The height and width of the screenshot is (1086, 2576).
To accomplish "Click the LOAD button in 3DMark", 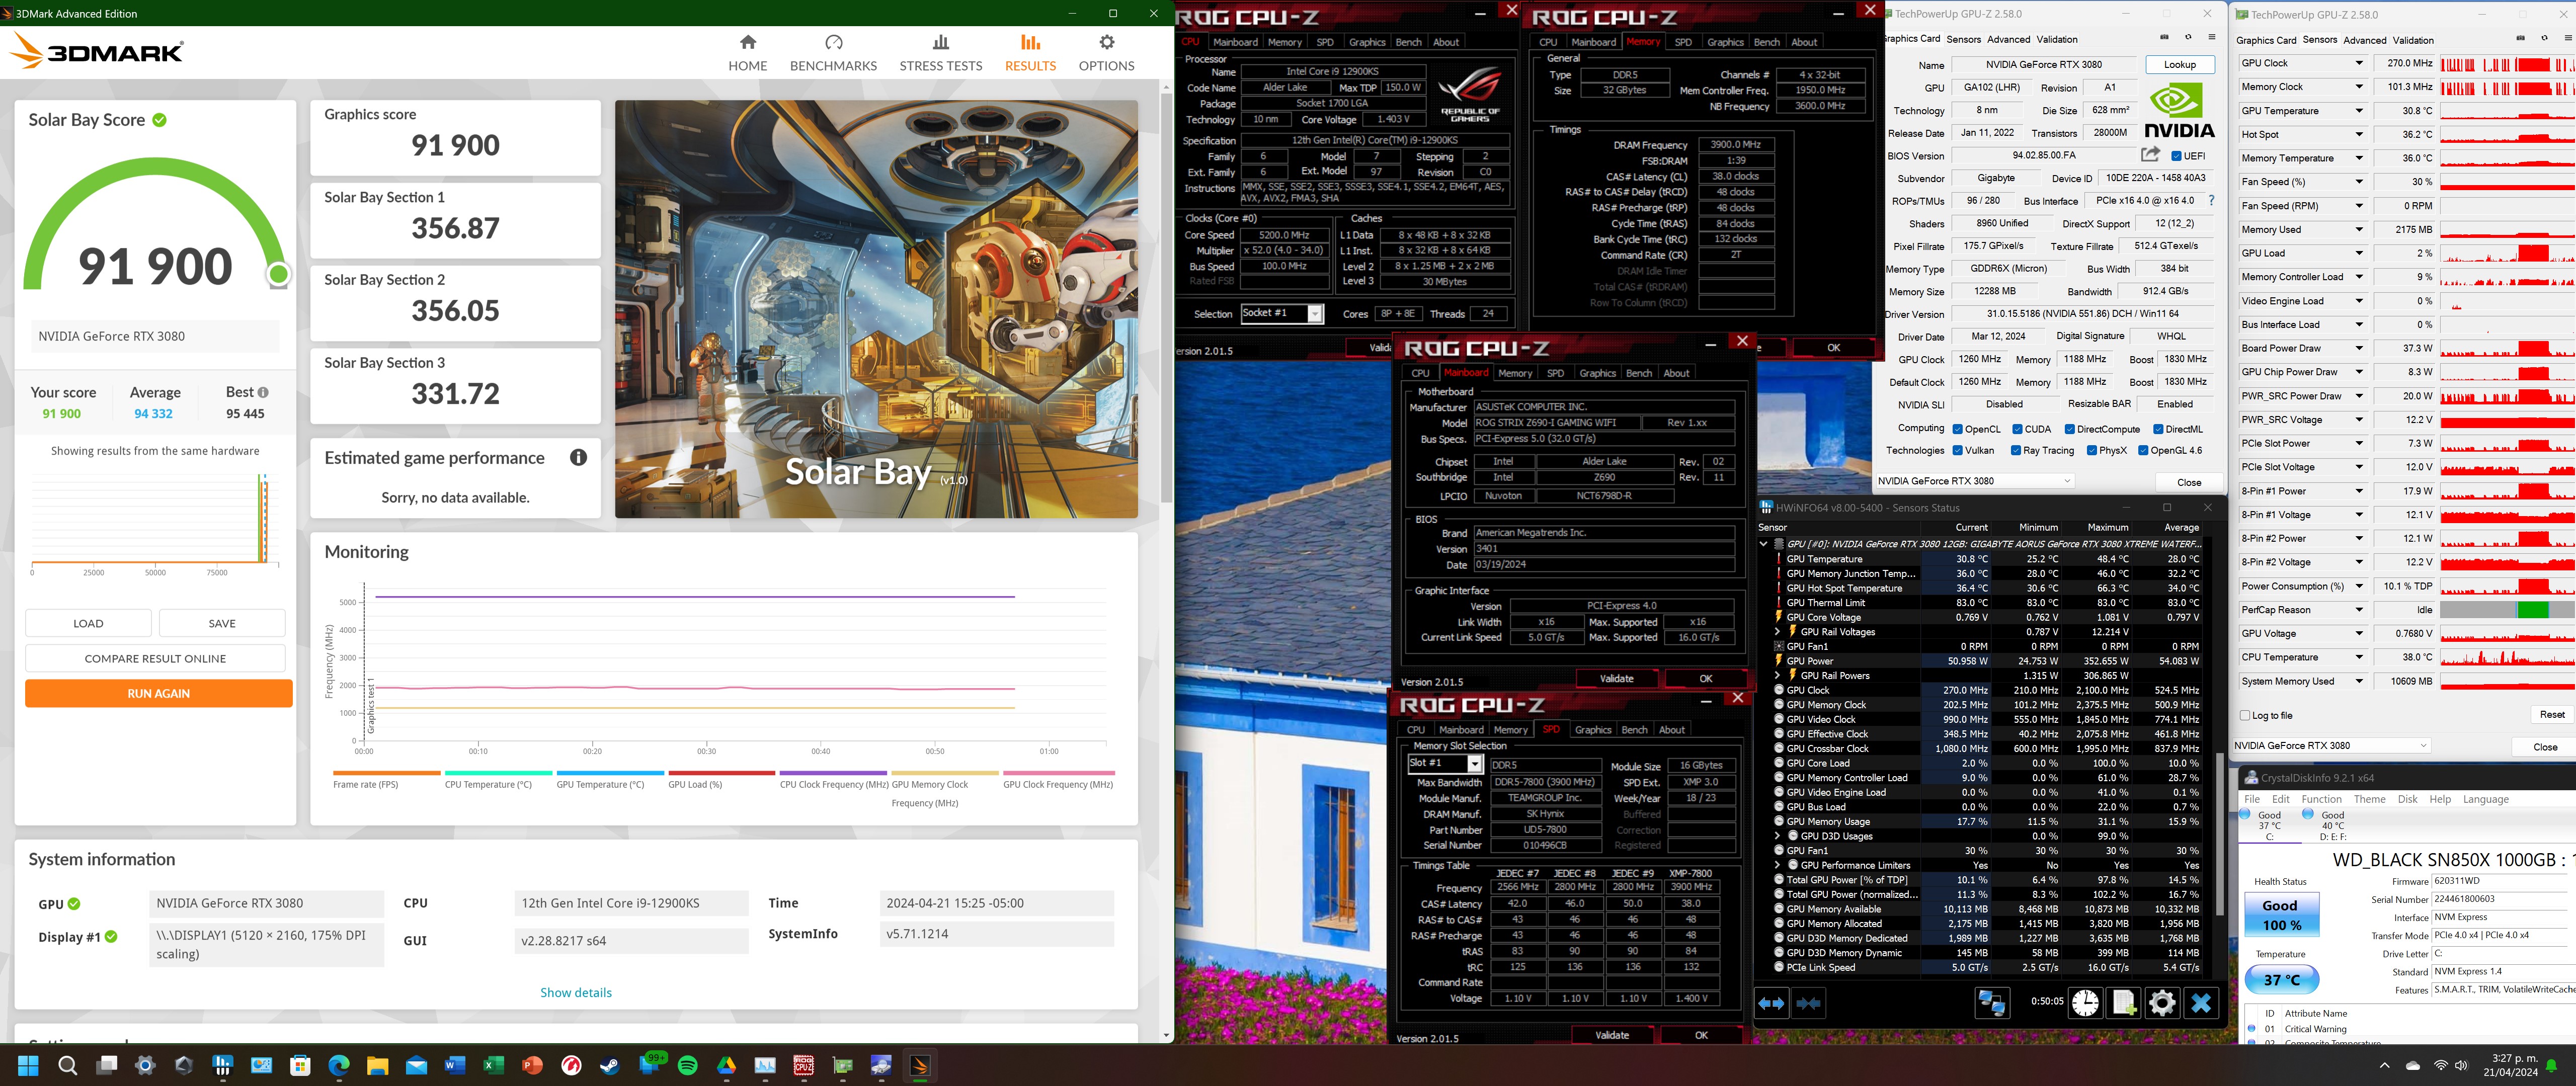I will click(x=88, y=623).
